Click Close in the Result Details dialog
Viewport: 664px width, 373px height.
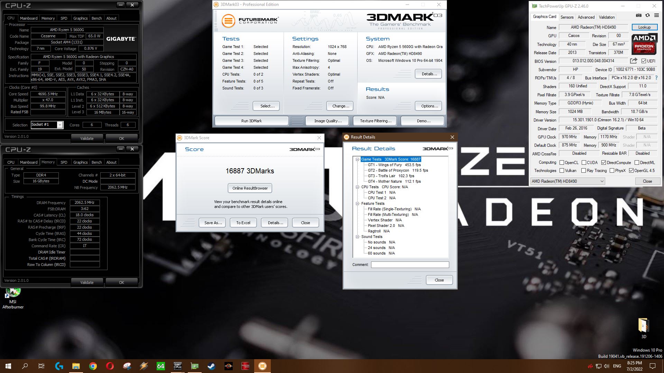pyautogui.click(x=439, y=280)
